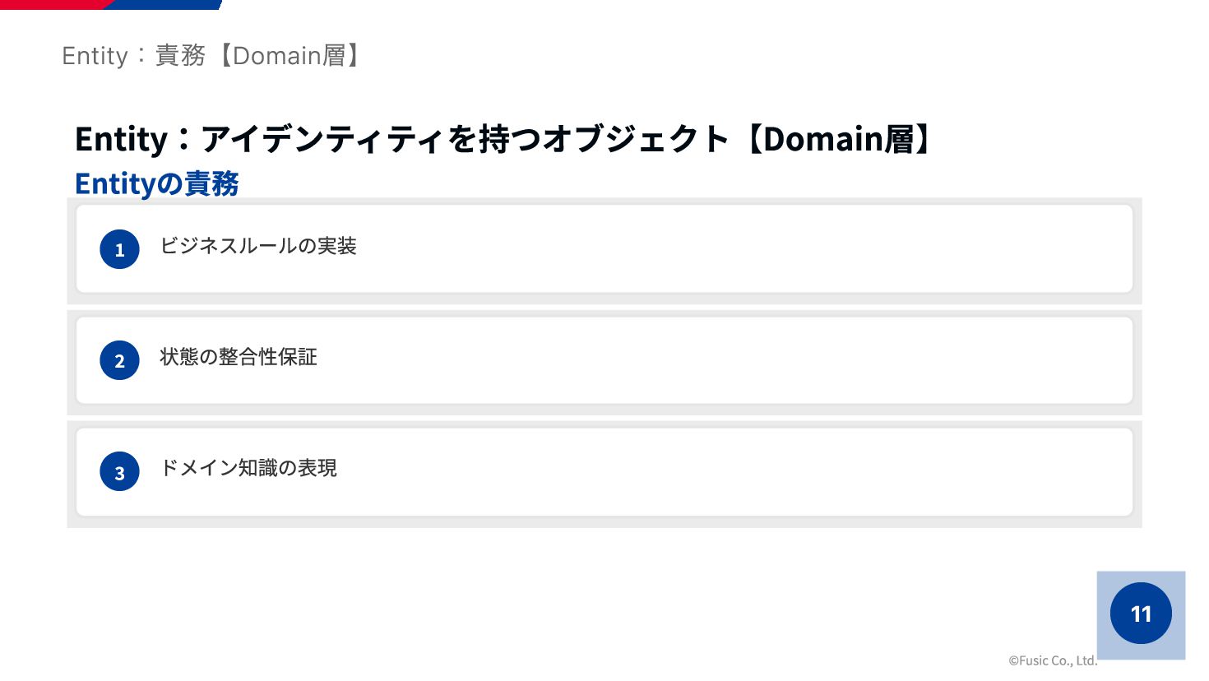Click the 【Domain層】 part of gray title
This screenshot has width=1209, height=681.
[288, 56]
